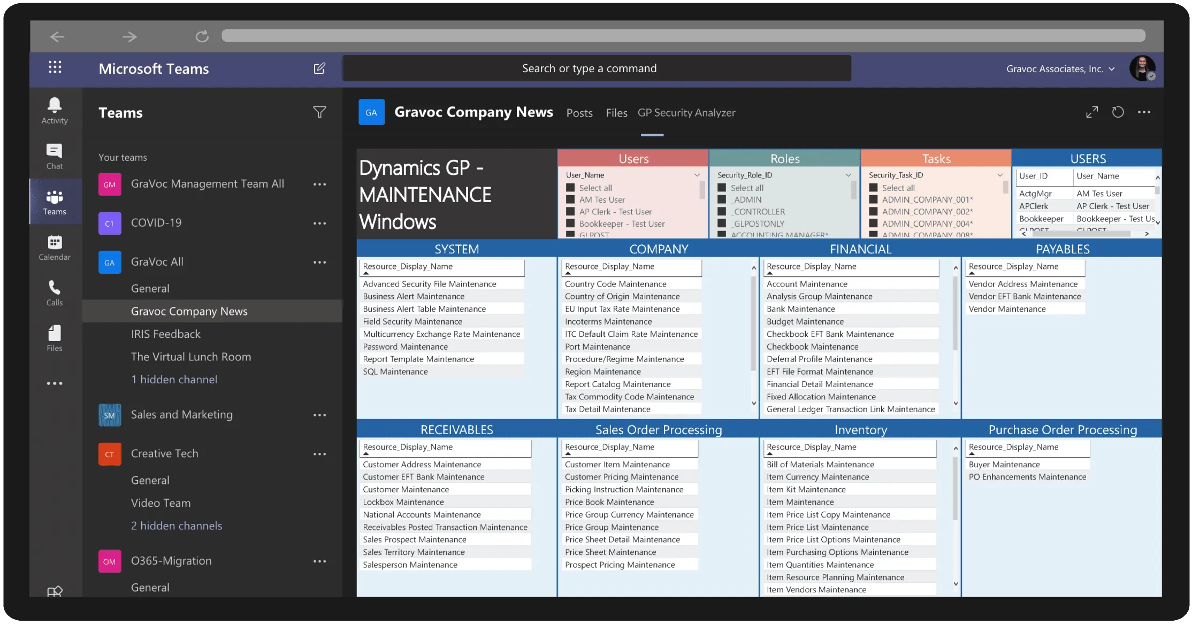The height and width of the screenshot is (625, 1192).
Task: Refresh the GP Security Analyzer tab
Action: [1118, 112]
